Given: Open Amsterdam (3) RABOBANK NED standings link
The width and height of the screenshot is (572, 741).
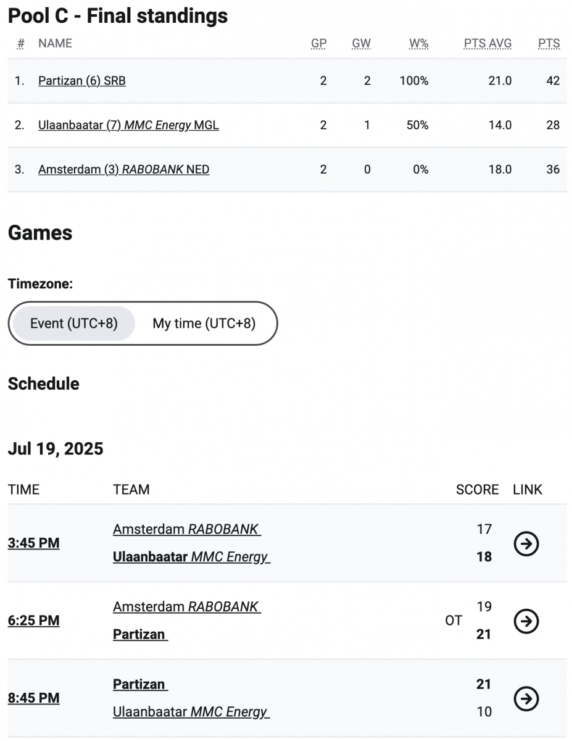Looking at the screenshot, I should (123, 169).
